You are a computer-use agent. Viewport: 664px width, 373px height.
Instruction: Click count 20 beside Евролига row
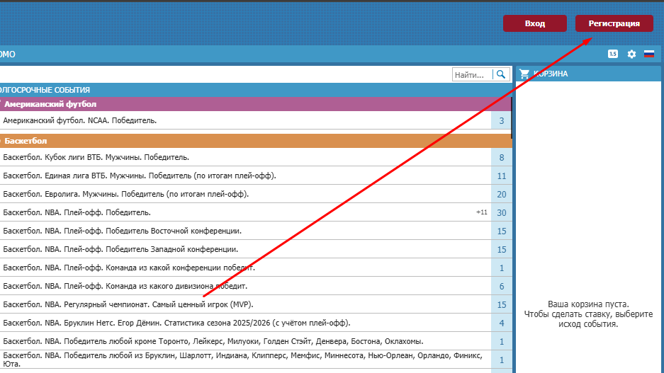coord(501,195)
